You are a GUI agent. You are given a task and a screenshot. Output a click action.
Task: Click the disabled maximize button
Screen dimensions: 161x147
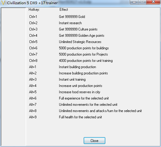(x=142, y=2)
